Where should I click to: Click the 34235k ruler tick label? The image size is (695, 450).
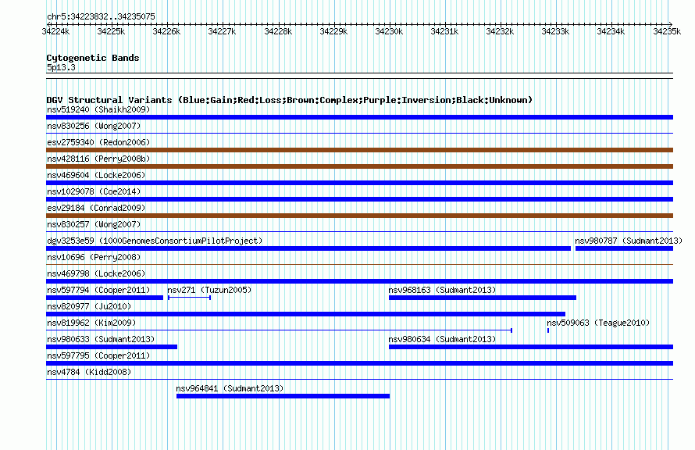pos(667,31)
